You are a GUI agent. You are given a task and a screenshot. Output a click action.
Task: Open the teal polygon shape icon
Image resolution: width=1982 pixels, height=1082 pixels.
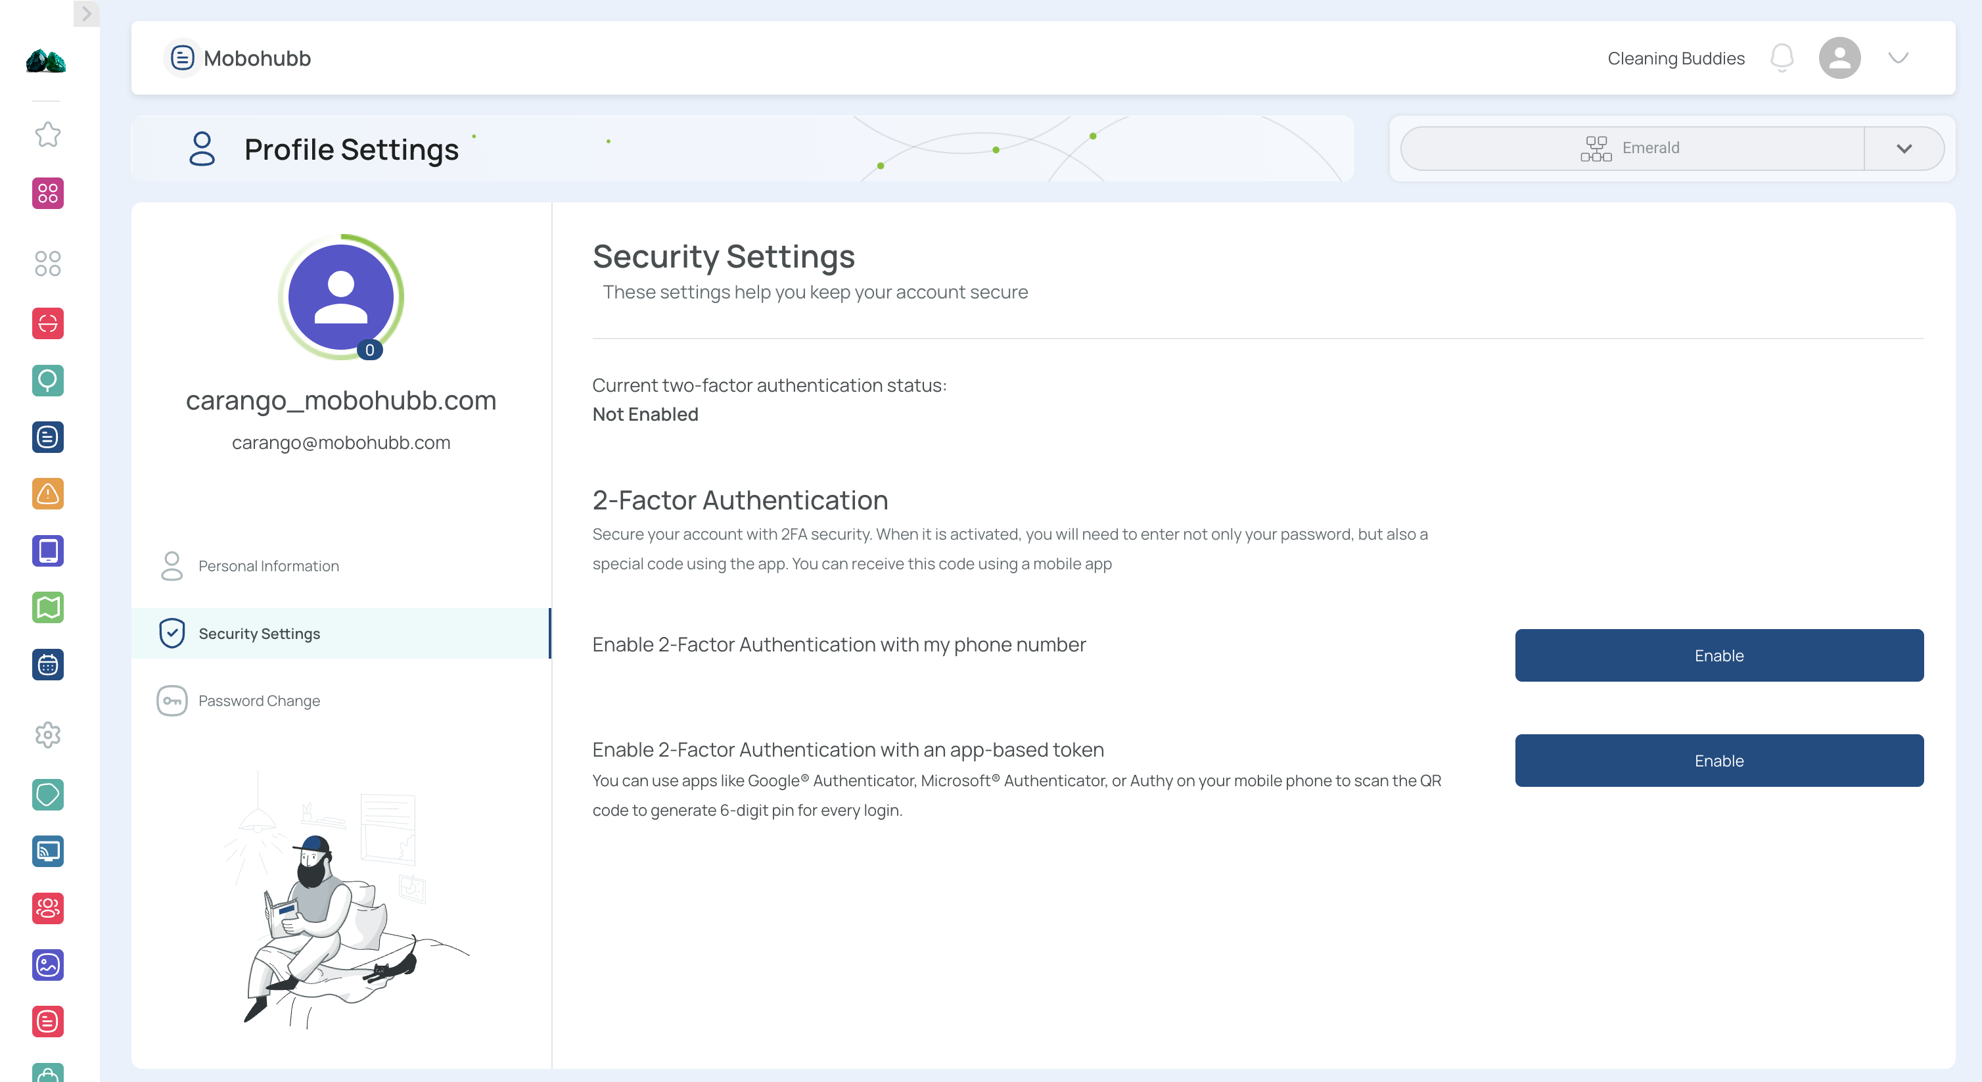pos(48,795)
